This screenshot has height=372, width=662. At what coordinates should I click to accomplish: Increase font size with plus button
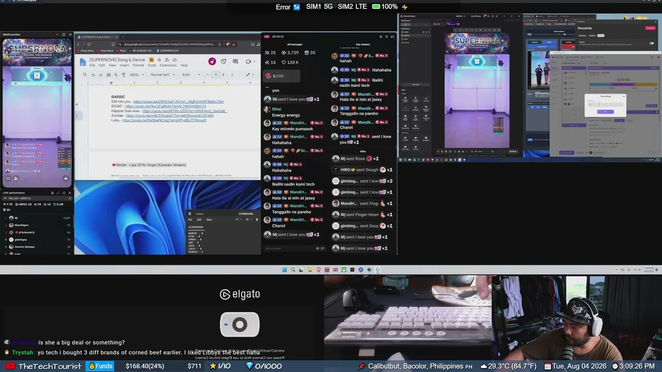[222, 74]
